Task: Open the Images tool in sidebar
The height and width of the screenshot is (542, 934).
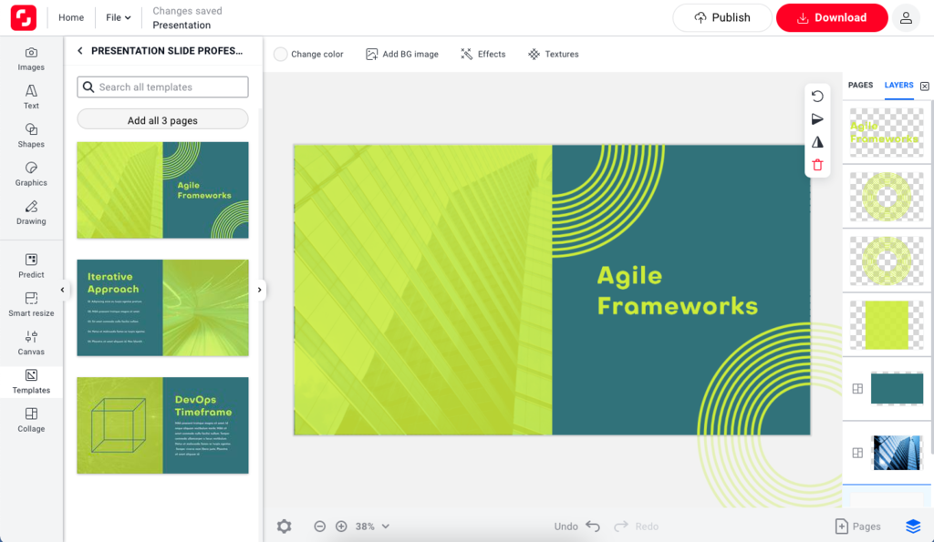Action: [31, 59]
